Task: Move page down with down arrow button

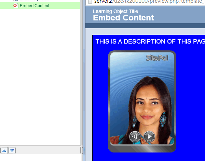Action: coord(12,150)
